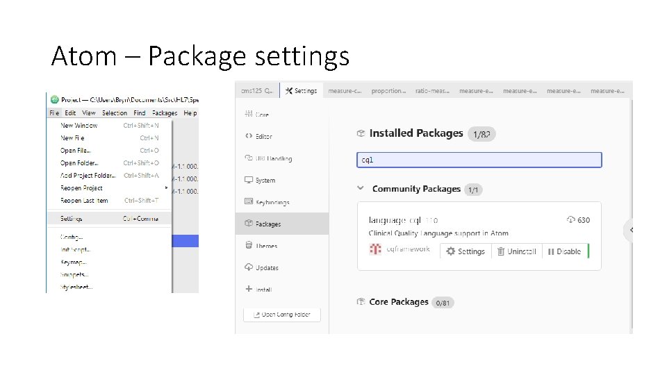Click the Updates cloud download icon
This screenshot has width=667, height=375.
(x=249, y=267)
